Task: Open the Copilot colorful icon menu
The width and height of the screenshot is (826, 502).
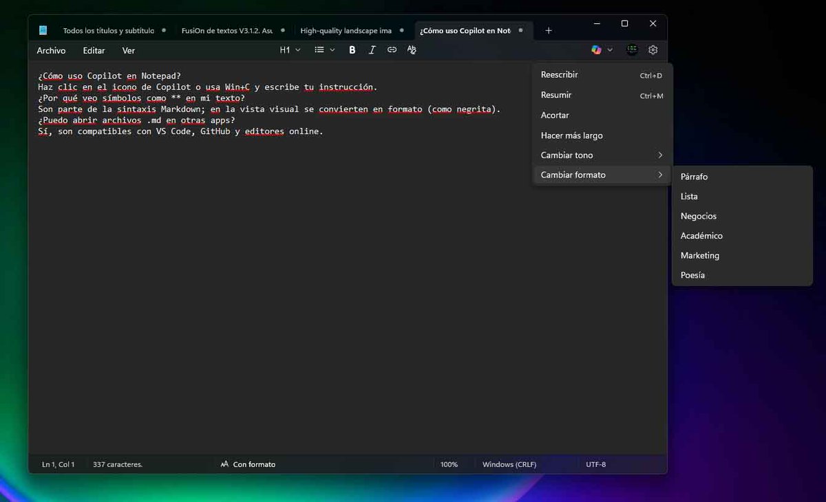Action: click(x=596, y=50)
